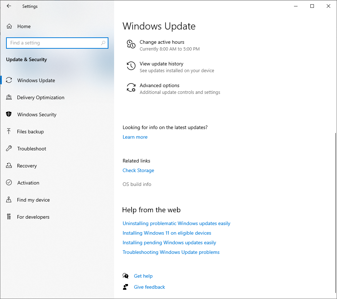
Task: Click the back arrow in Settings header
Action: coord(9,6)
